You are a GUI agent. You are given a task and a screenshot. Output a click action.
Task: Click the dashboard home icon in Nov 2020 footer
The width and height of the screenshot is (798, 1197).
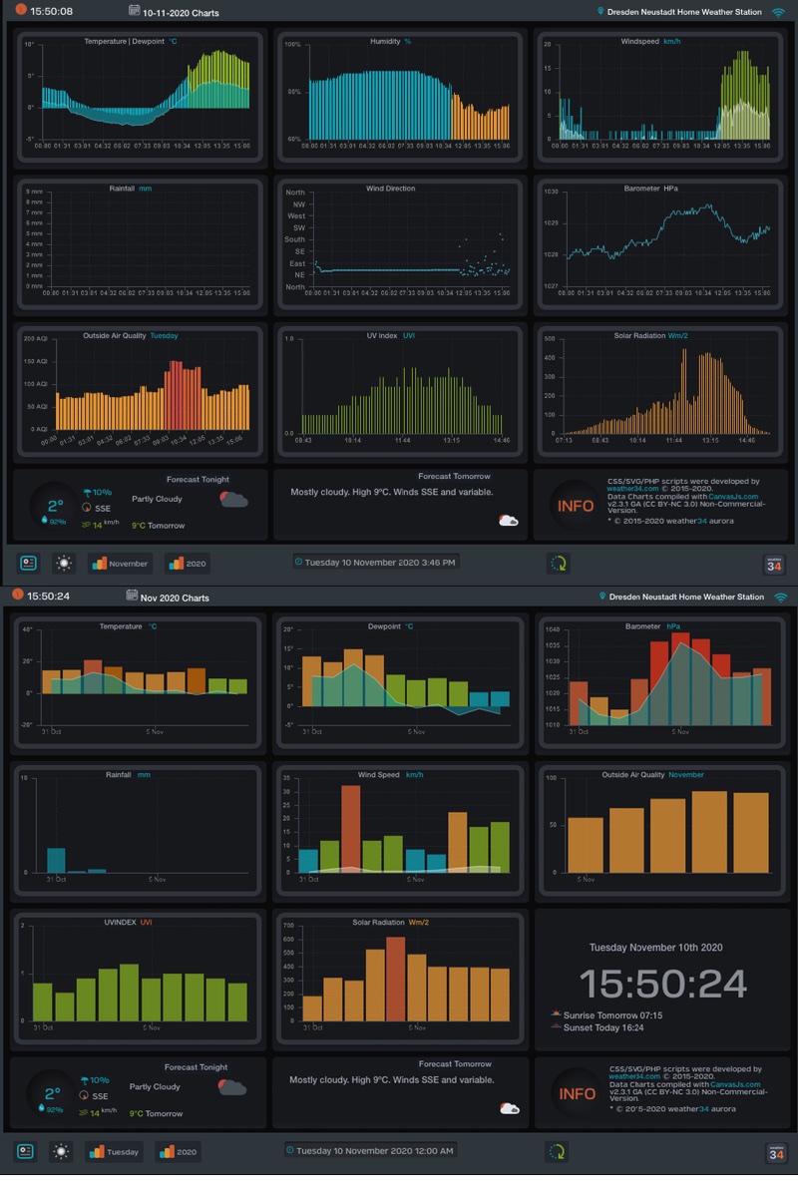(x=26, y=1152)
